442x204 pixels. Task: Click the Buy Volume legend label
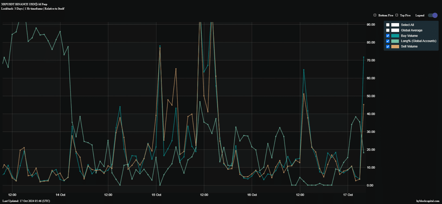coord(409,36)
